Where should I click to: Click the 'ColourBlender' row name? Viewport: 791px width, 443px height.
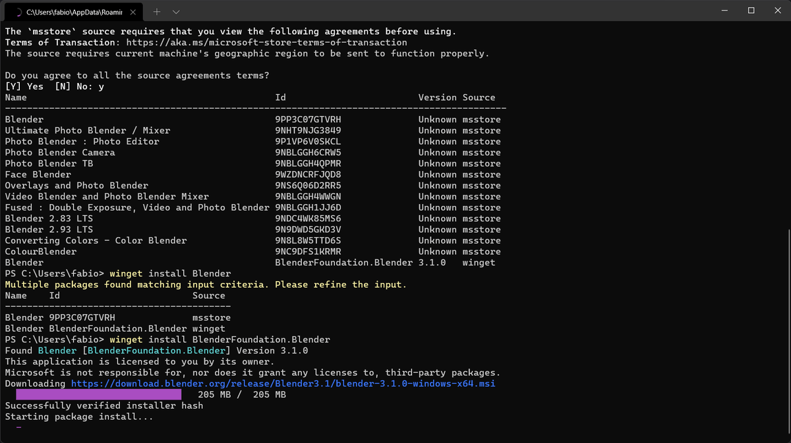[40, 251]
